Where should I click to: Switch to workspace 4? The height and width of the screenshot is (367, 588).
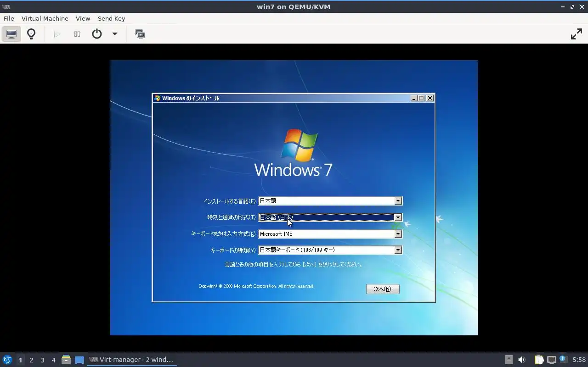tap(53, 360)
